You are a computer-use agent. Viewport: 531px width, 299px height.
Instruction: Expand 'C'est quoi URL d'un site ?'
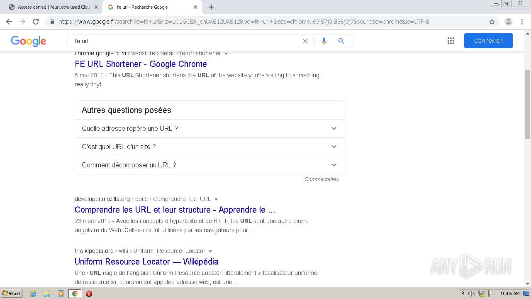[210, 147]
